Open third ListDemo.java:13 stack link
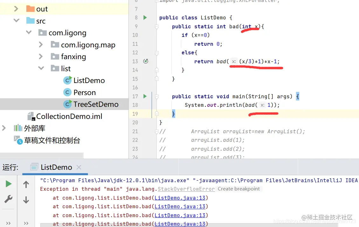359x227 pixels. pos(180,215)
